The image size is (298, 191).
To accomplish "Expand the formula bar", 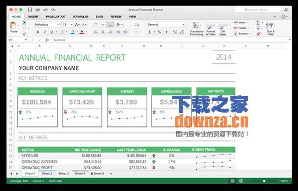I will click(289, 40).
